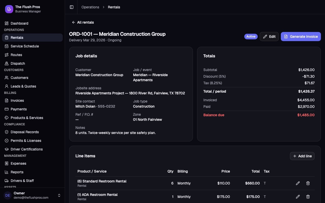This screenshot has height=203, width=325.
Task: Click the Service Schedule calendar icon
Action: (7, 46)
